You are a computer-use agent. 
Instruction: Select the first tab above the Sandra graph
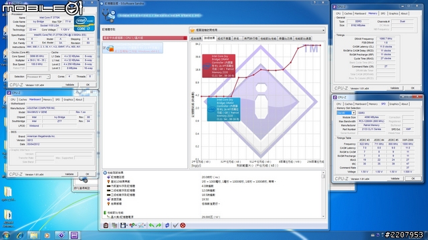[x=196, y=39]
